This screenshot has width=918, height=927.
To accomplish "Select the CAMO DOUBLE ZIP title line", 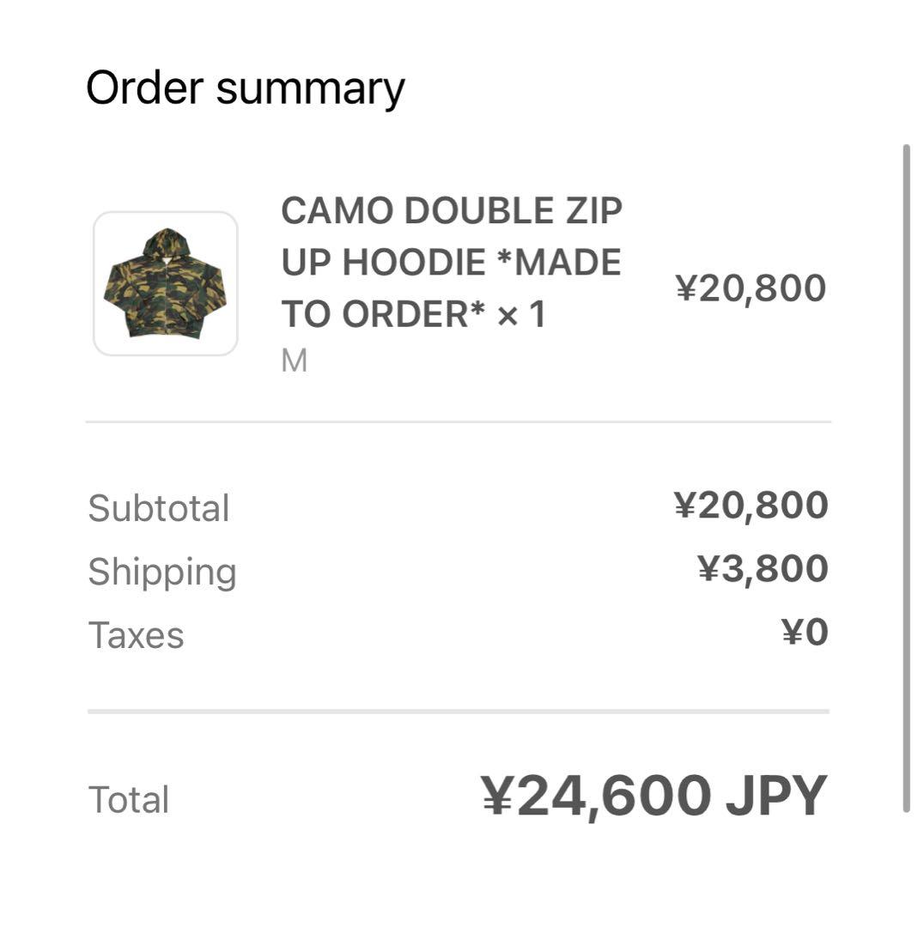I will [x=452, y=211].
